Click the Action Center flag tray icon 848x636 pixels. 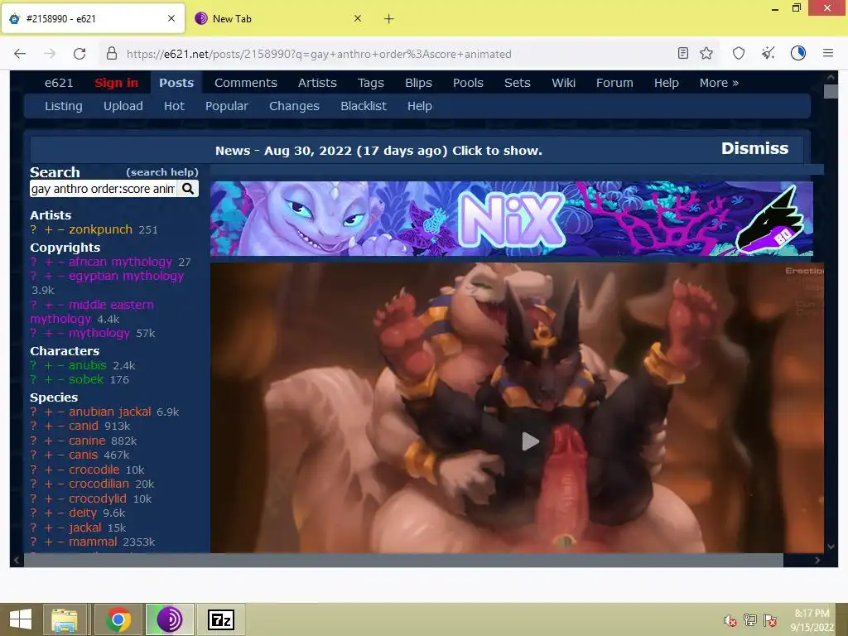click(770, 620)
